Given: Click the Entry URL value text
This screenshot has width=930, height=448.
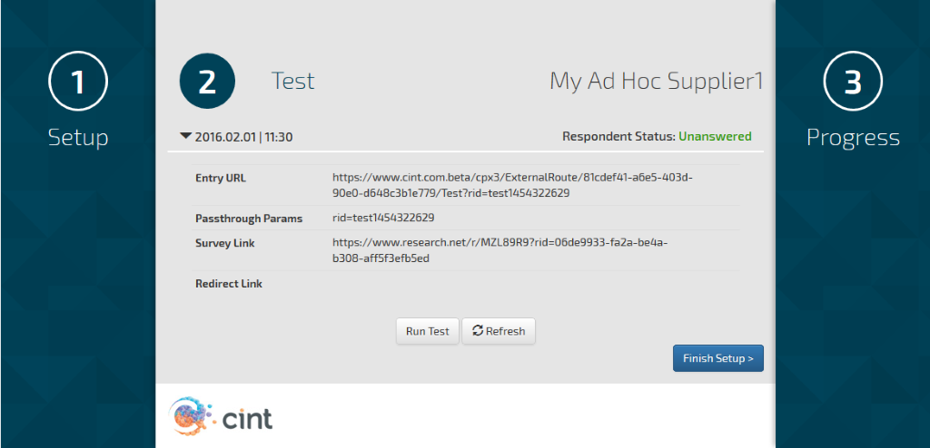Looking at the screenshot, I should pyautogui.click(x=512, y=185).
